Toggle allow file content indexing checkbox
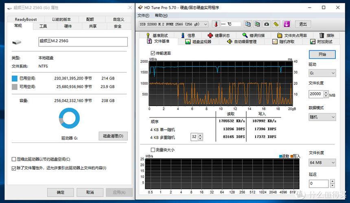Viewport: 350px width, 203px height. [13, 168]
